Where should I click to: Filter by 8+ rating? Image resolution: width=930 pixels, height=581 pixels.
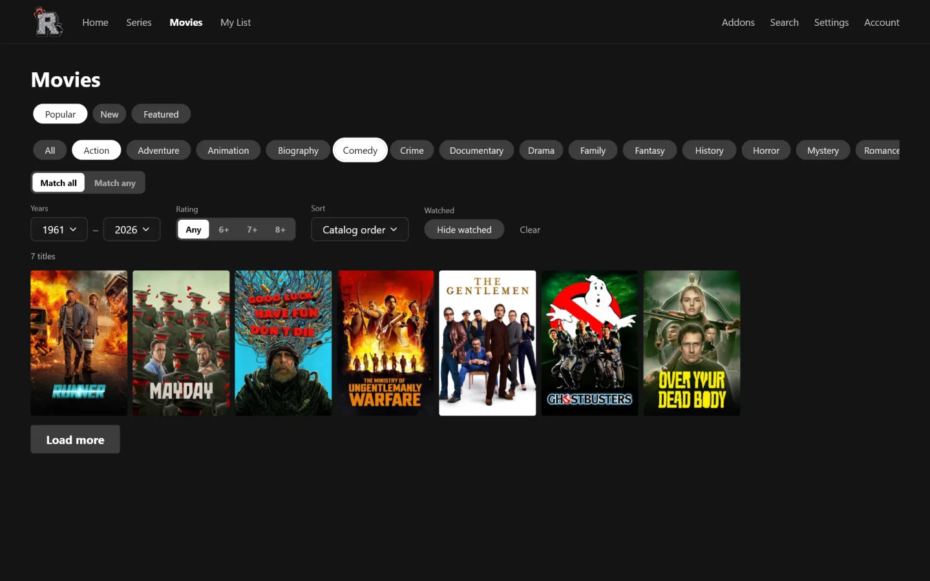(x=280, y=229)
